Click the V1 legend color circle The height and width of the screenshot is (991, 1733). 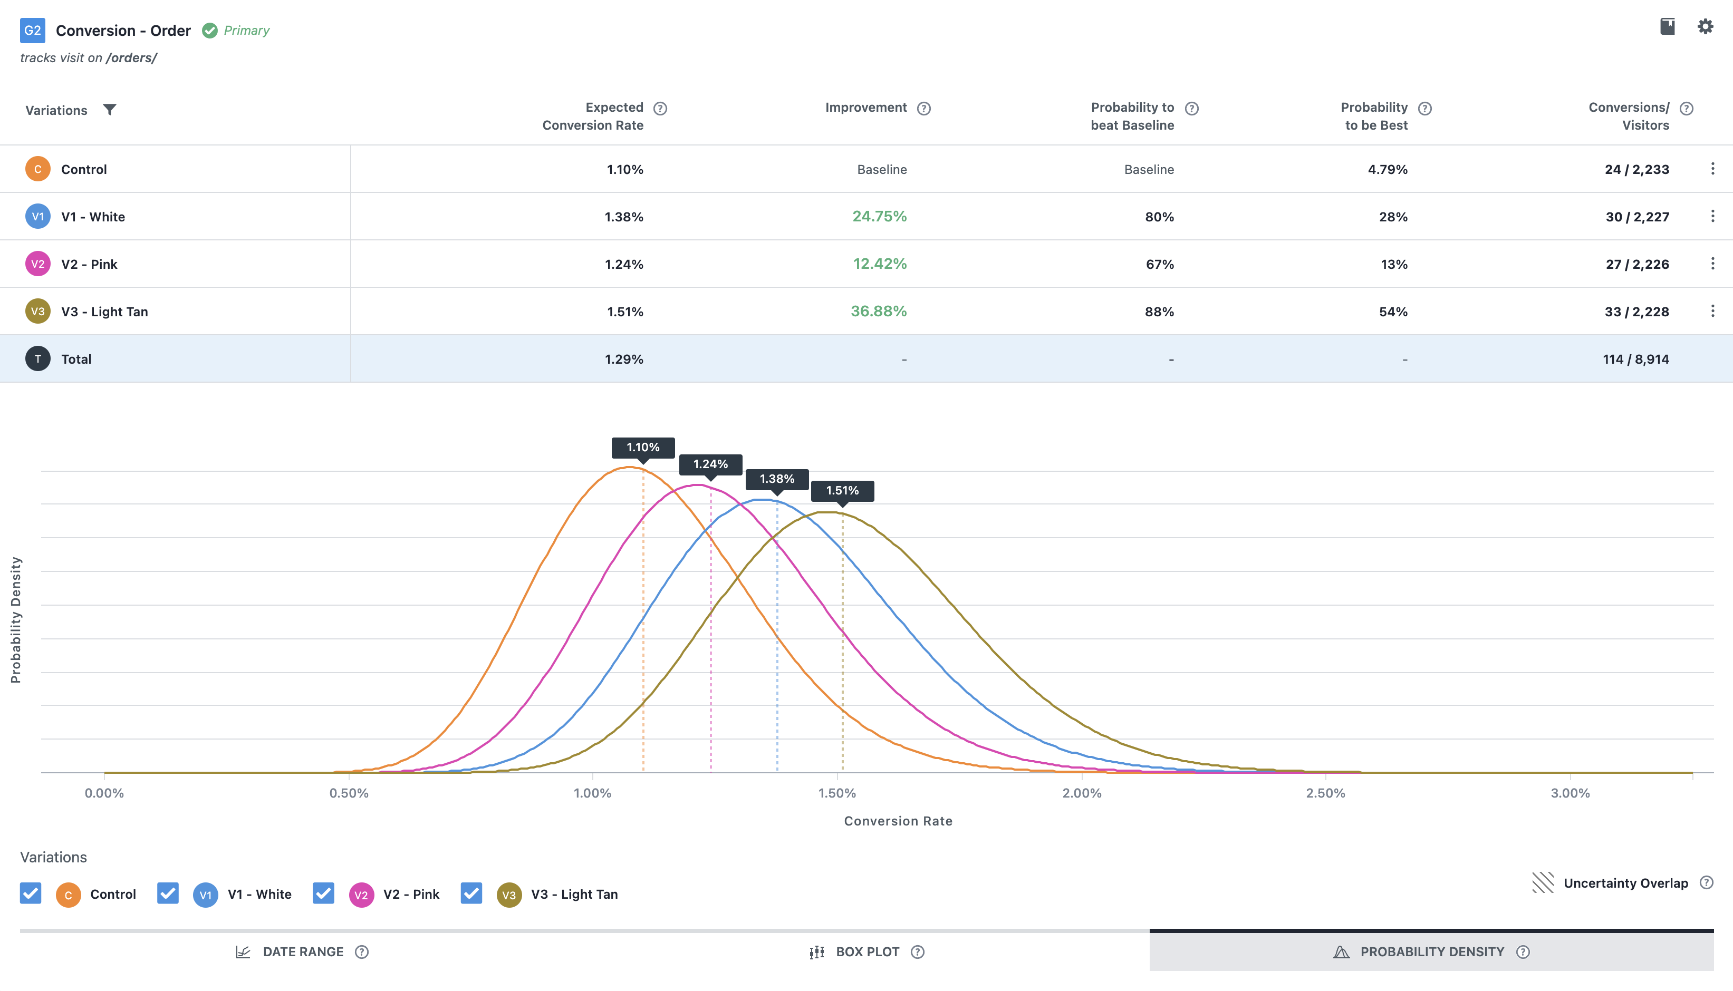(206, 895)
